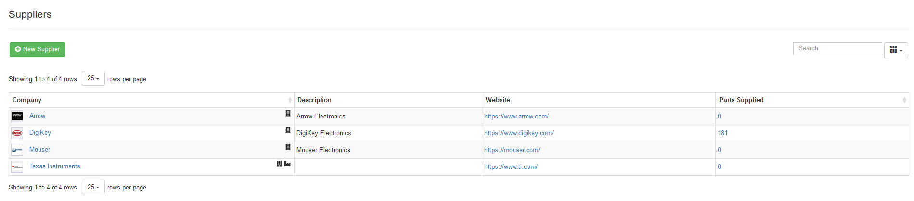The width and height of the screenshot is (914, 201).
Task: Open the top rows per page dropdown
Action: 93,78
